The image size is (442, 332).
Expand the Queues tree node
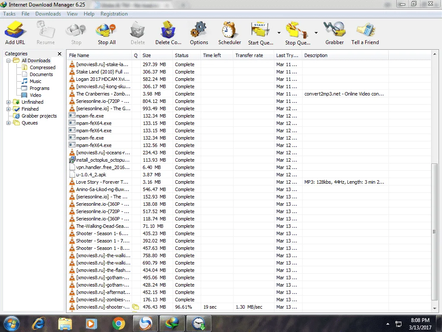[9, 123]
